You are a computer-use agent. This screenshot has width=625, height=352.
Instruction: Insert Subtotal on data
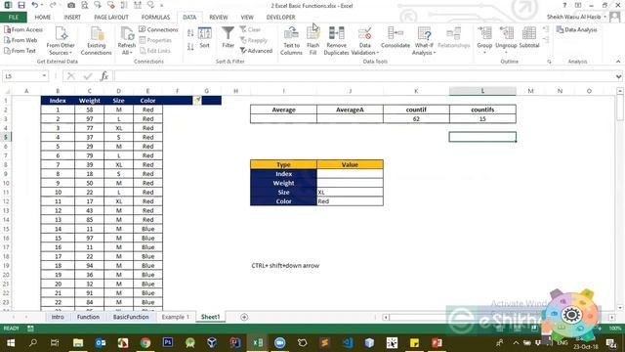click(x=529, y=37)
